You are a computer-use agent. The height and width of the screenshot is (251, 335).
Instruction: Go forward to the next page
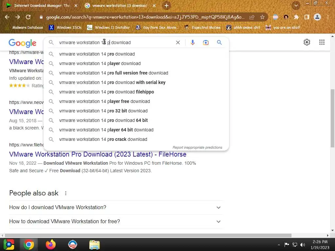click(18, 17)
